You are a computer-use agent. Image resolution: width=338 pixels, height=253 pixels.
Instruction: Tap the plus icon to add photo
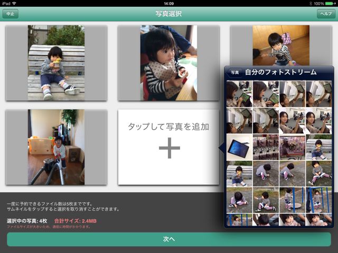[x=170, y=148]
